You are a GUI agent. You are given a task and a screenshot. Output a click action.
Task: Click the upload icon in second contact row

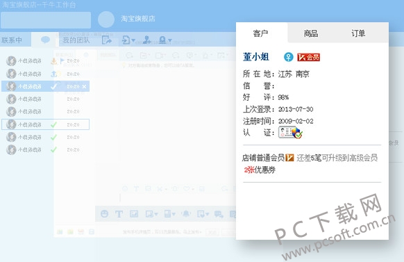pyautogui.click(x=53, y=74)
